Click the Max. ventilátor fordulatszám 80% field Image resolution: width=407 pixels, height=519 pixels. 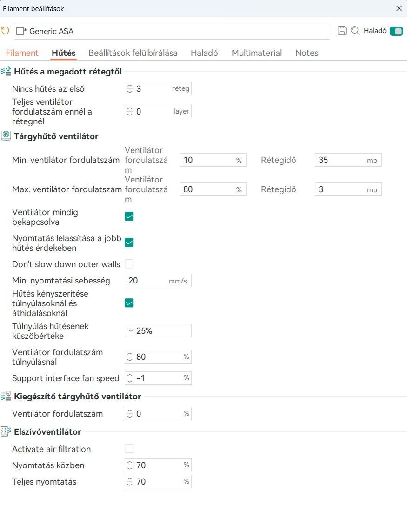coord(213,189)
